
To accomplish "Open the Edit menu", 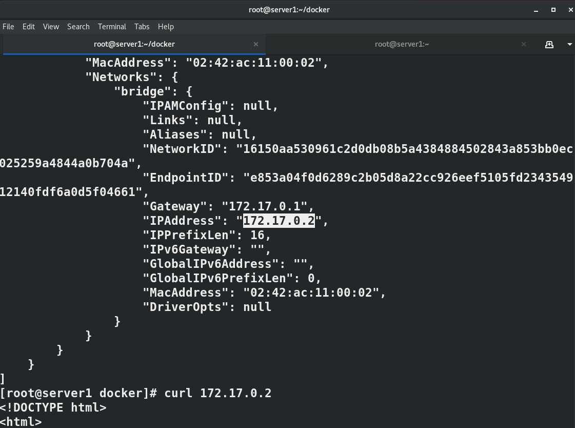I will (x=29, y=26).
